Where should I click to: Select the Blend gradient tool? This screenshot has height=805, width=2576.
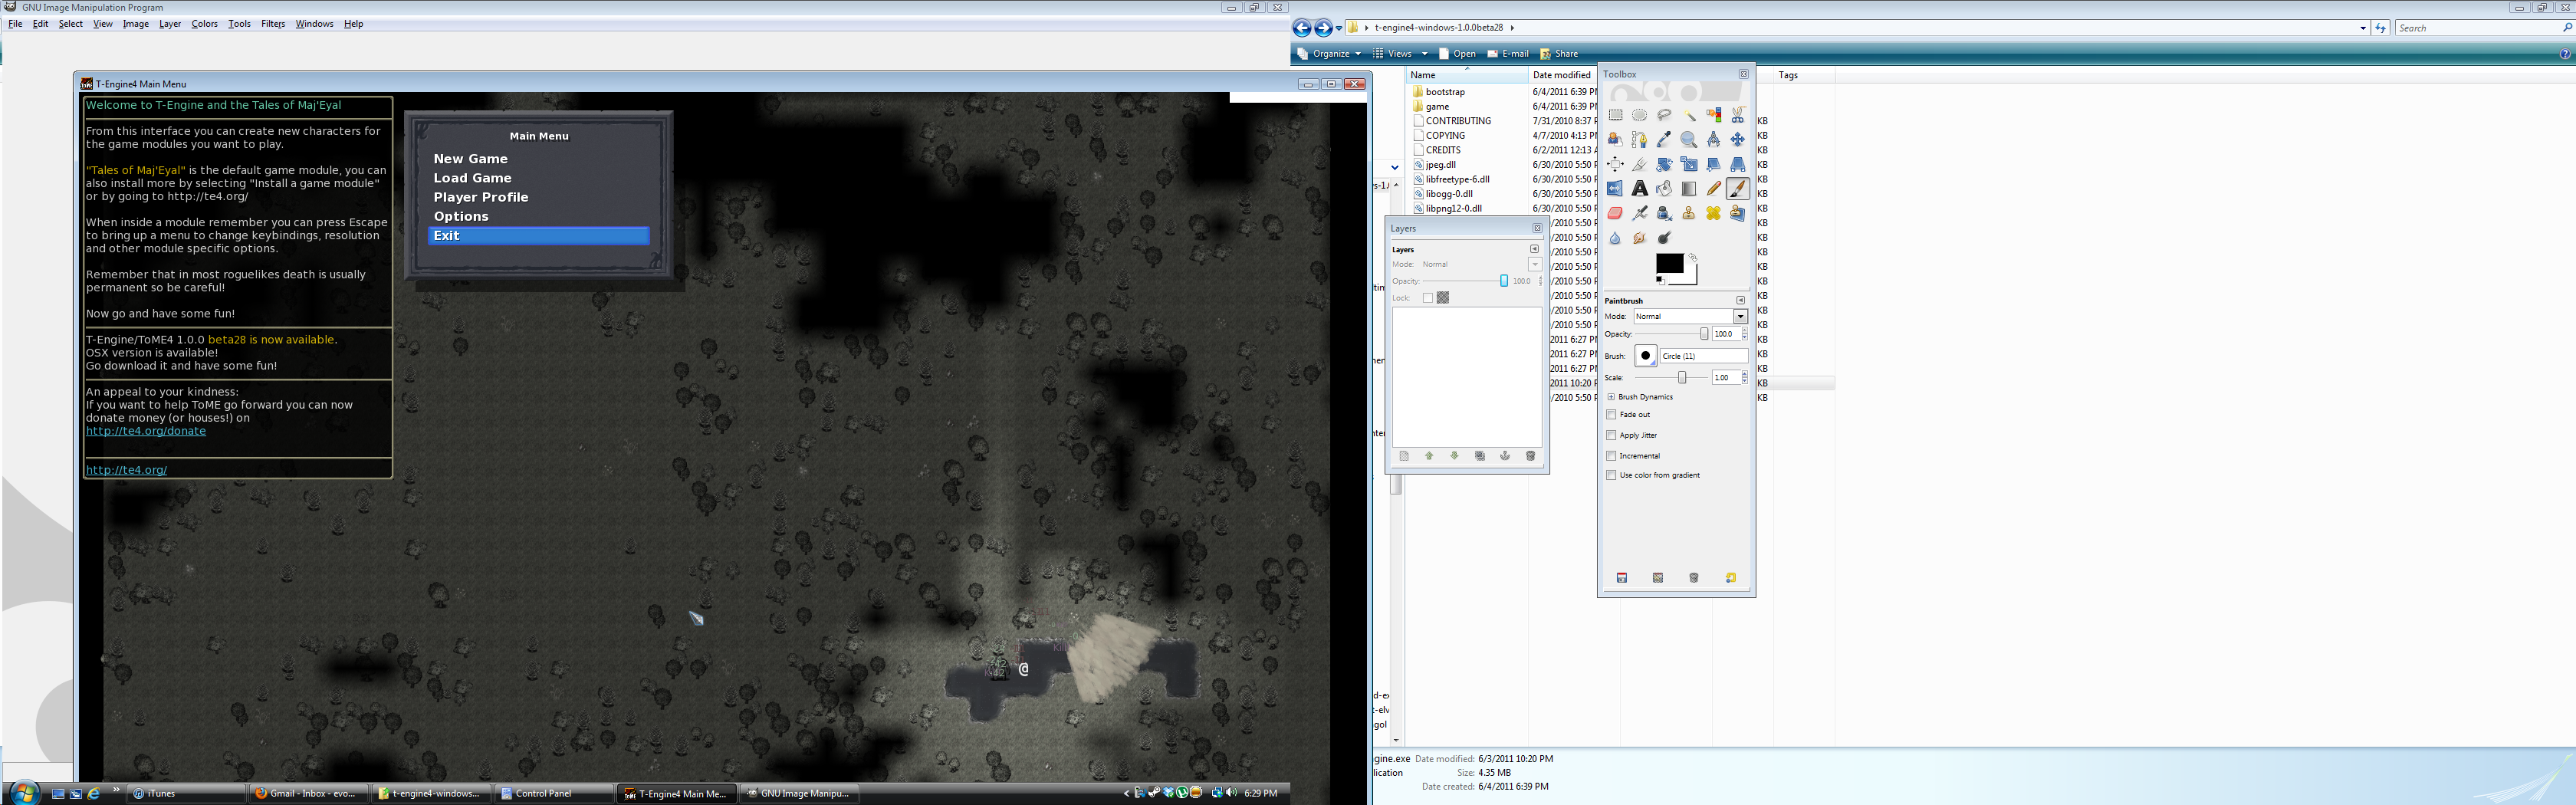point(1689,189)
